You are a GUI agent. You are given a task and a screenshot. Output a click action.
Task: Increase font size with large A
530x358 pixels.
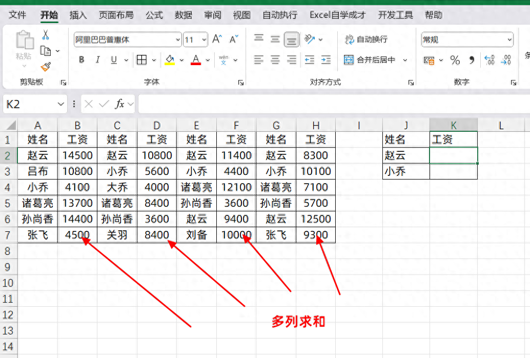click(x=217, y=39)
